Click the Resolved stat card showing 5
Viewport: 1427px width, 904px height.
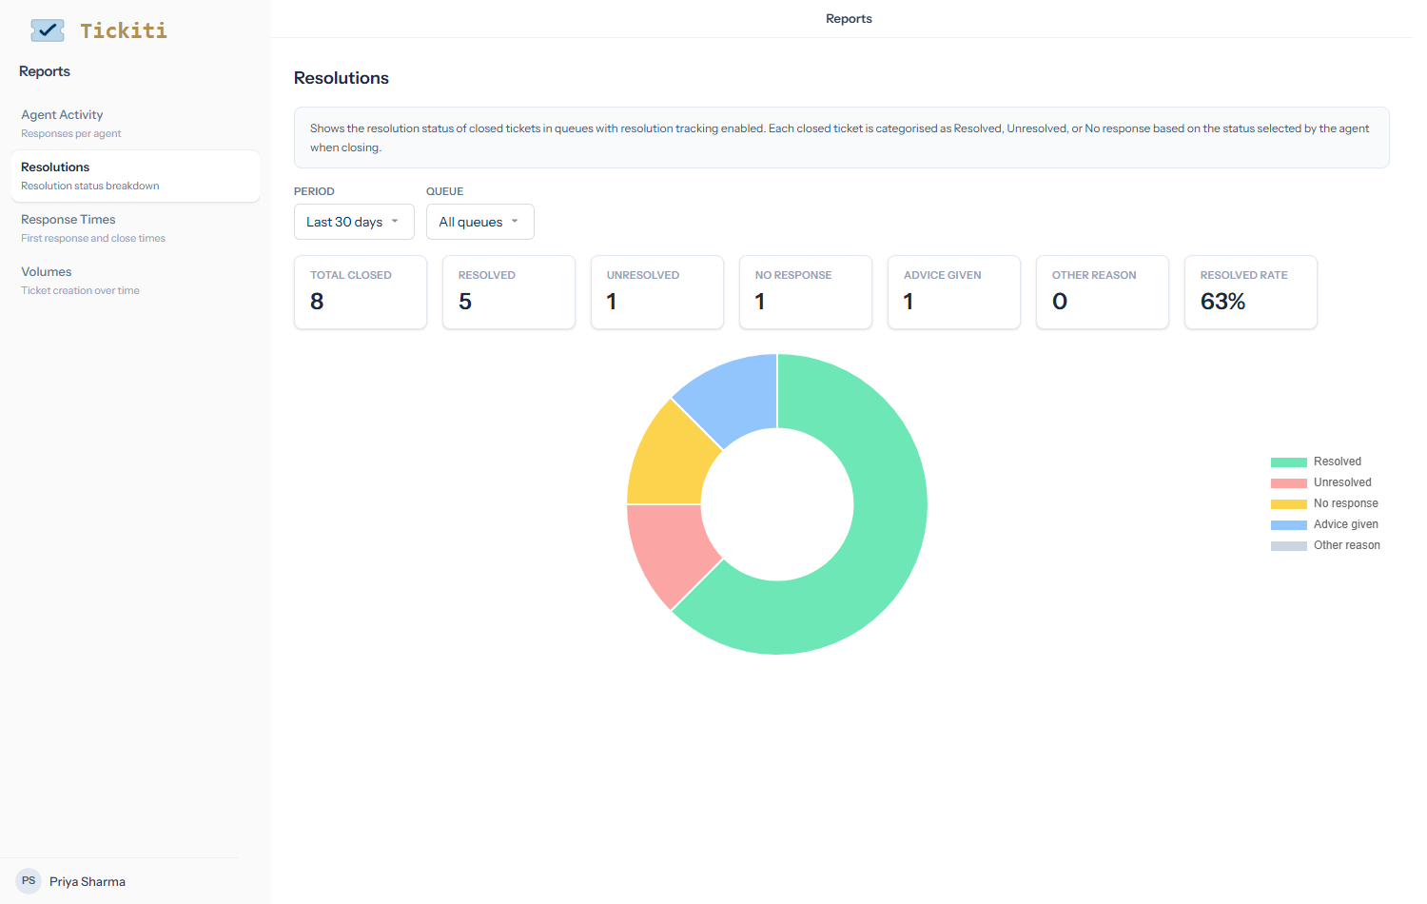(509, 292)
